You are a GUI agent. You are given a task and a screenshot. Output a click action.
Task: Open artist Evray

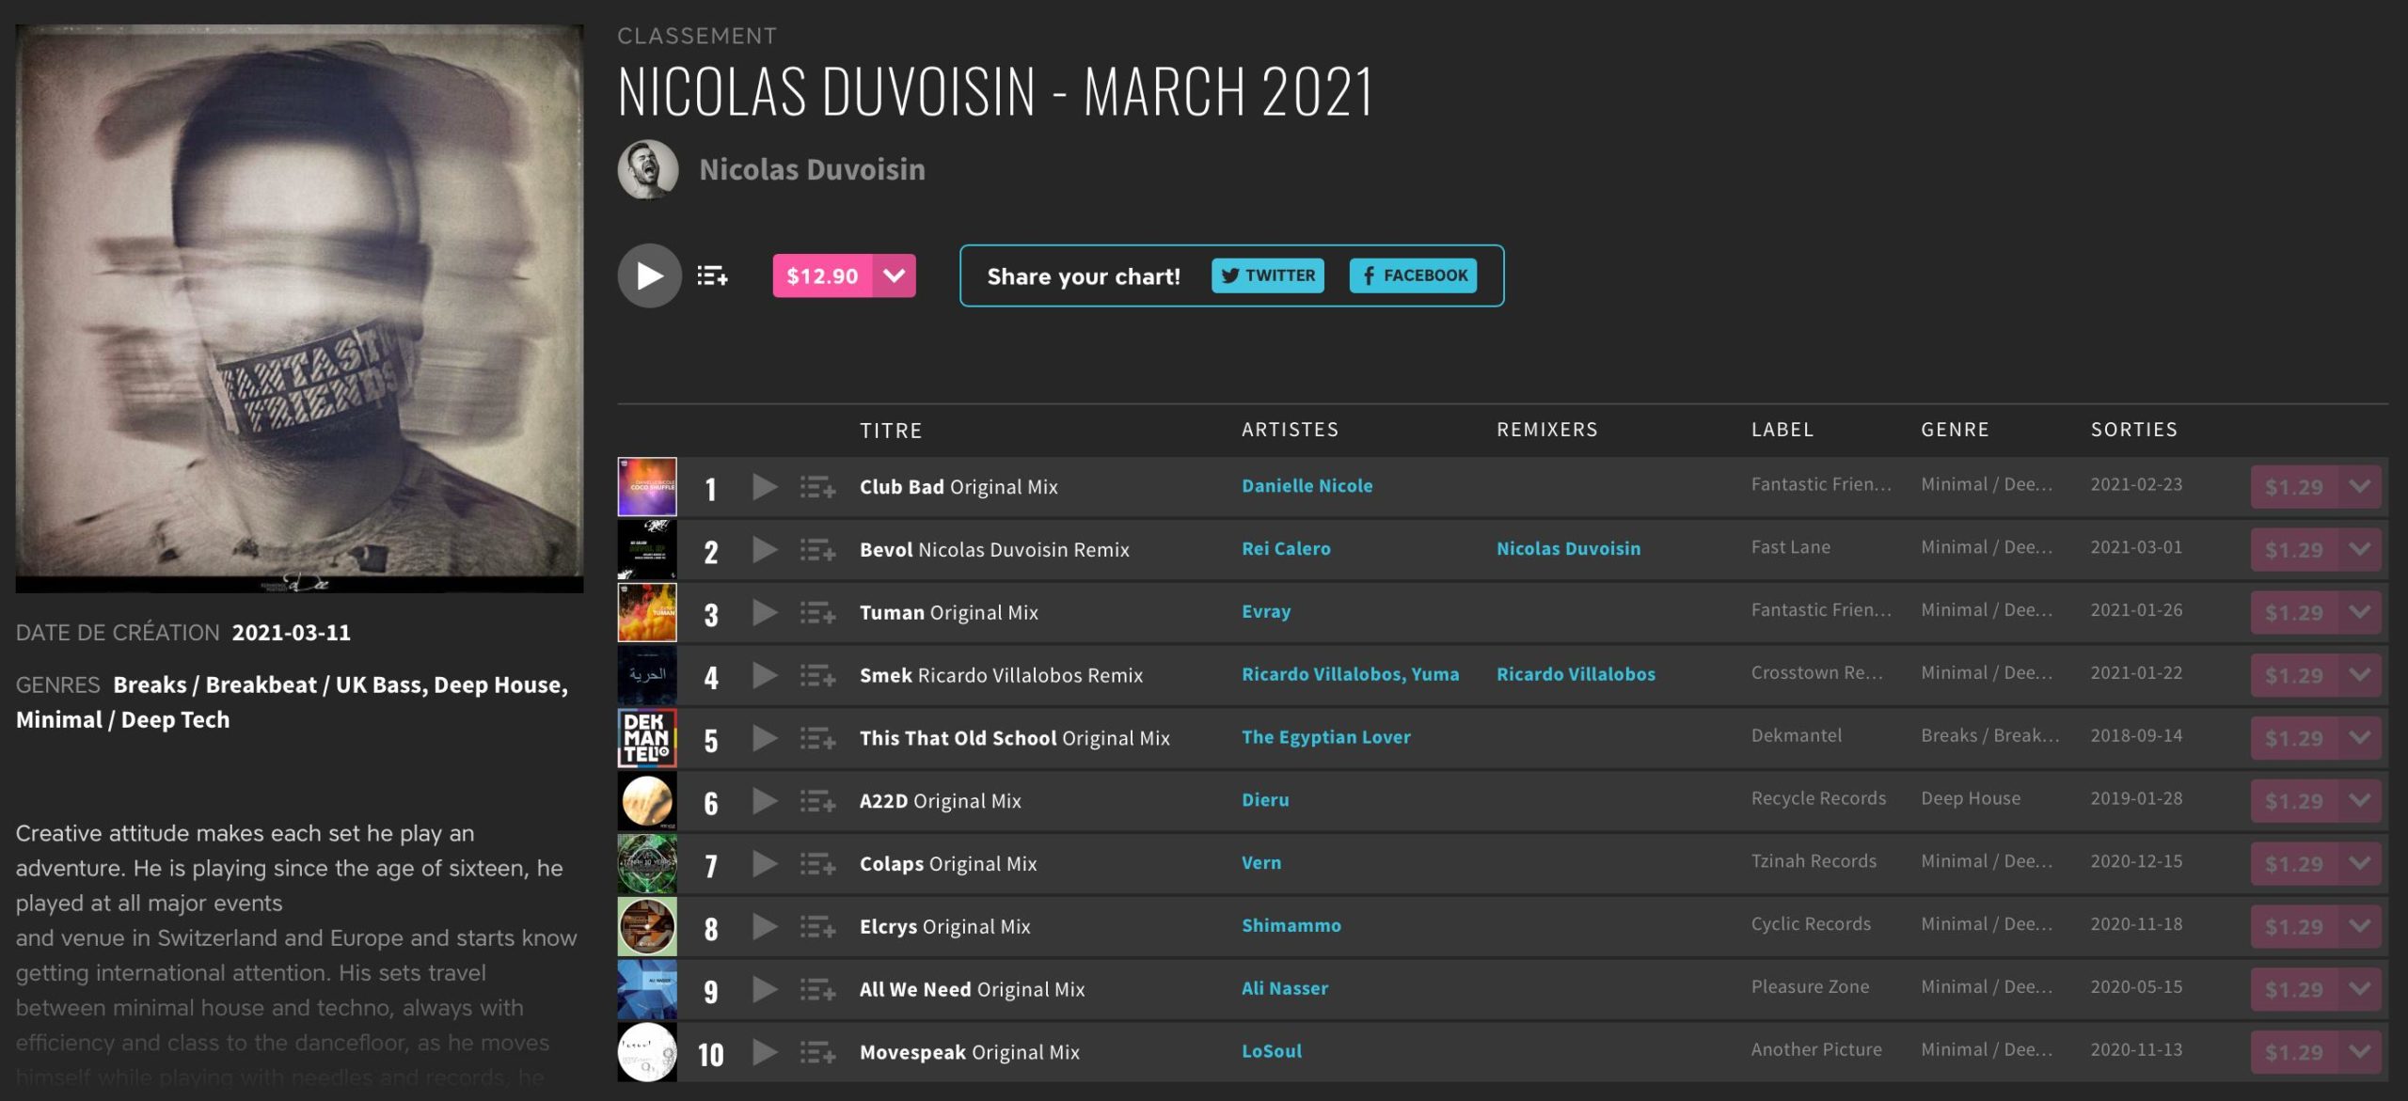pyautogui.click(x=1266, y=612)
